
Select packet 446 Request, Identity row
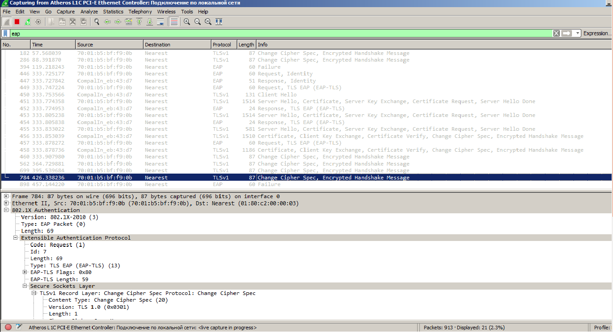pyautogui.click(x=306, y=74)
